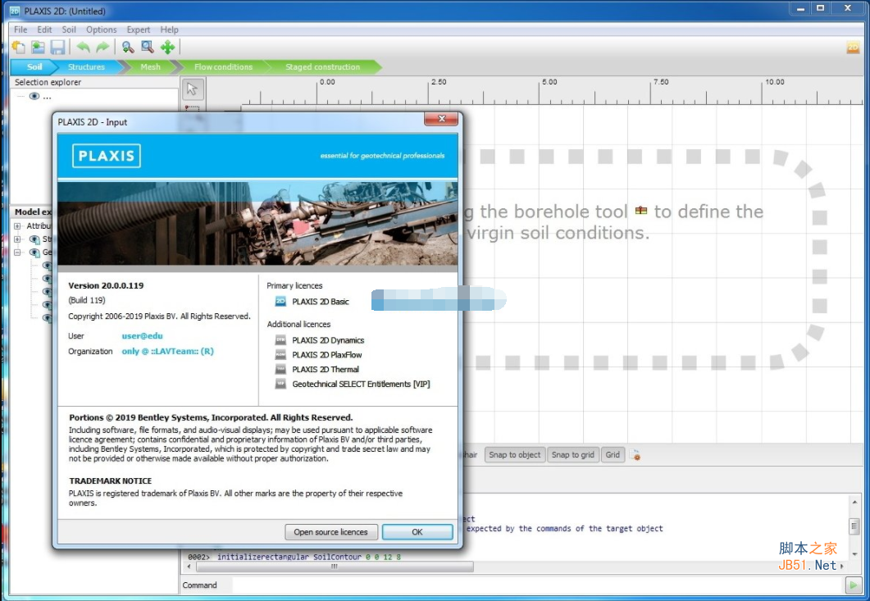Click the green run command arrow

(854, 585)
